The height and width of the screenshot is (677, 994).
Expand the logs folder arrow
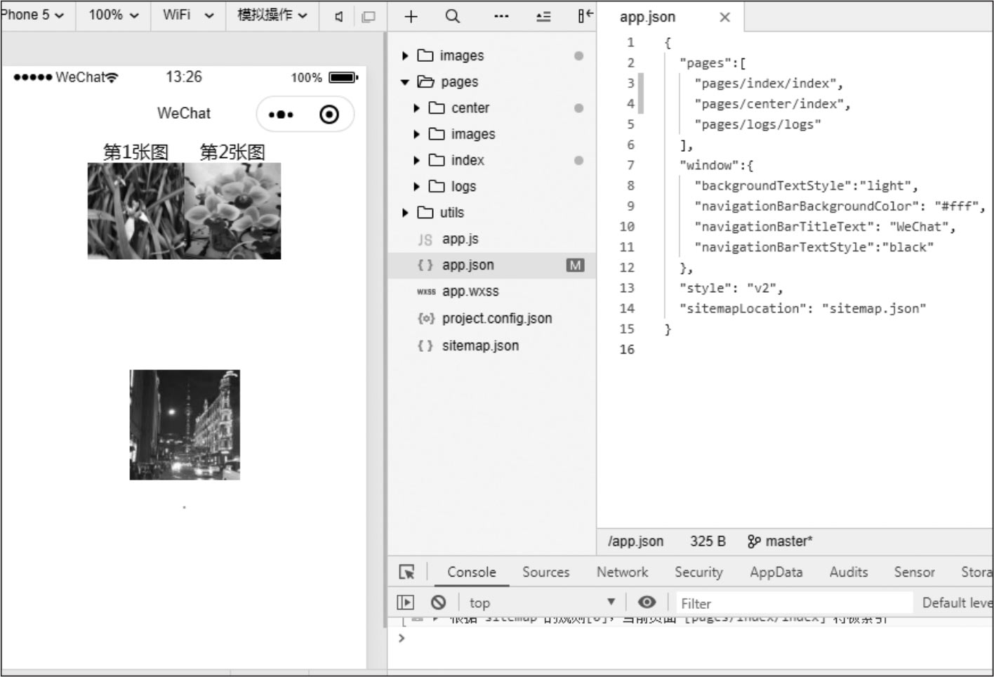pos(416,187)
